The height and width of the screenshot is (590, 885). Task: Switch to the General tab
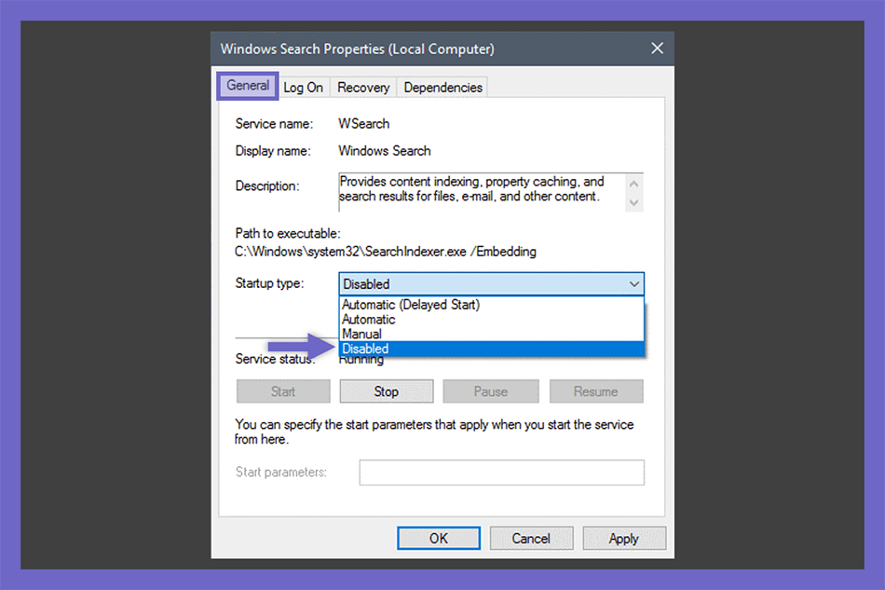pos(247,86)
